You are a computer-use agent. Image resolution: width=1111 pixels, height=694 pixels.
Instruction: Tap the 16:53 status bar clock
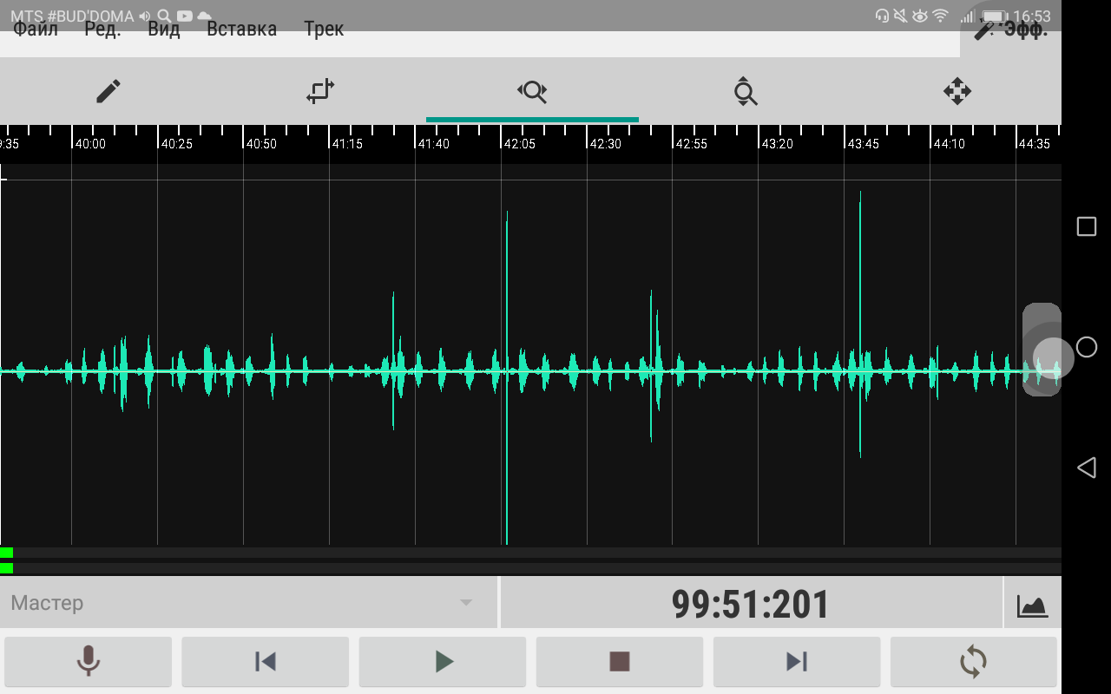point(1032,16)
